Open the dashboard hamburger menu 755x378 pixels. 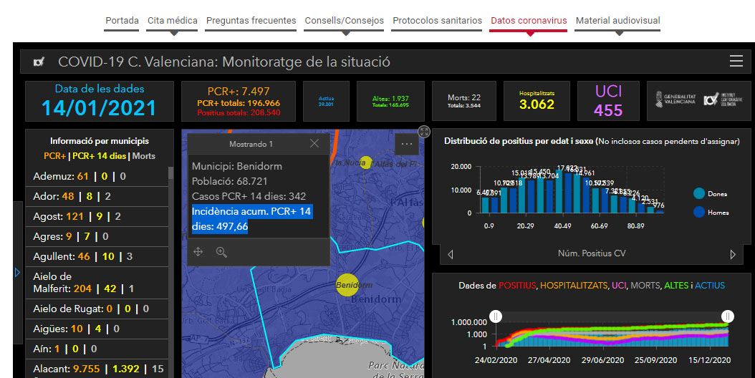[x=736, y=62]
